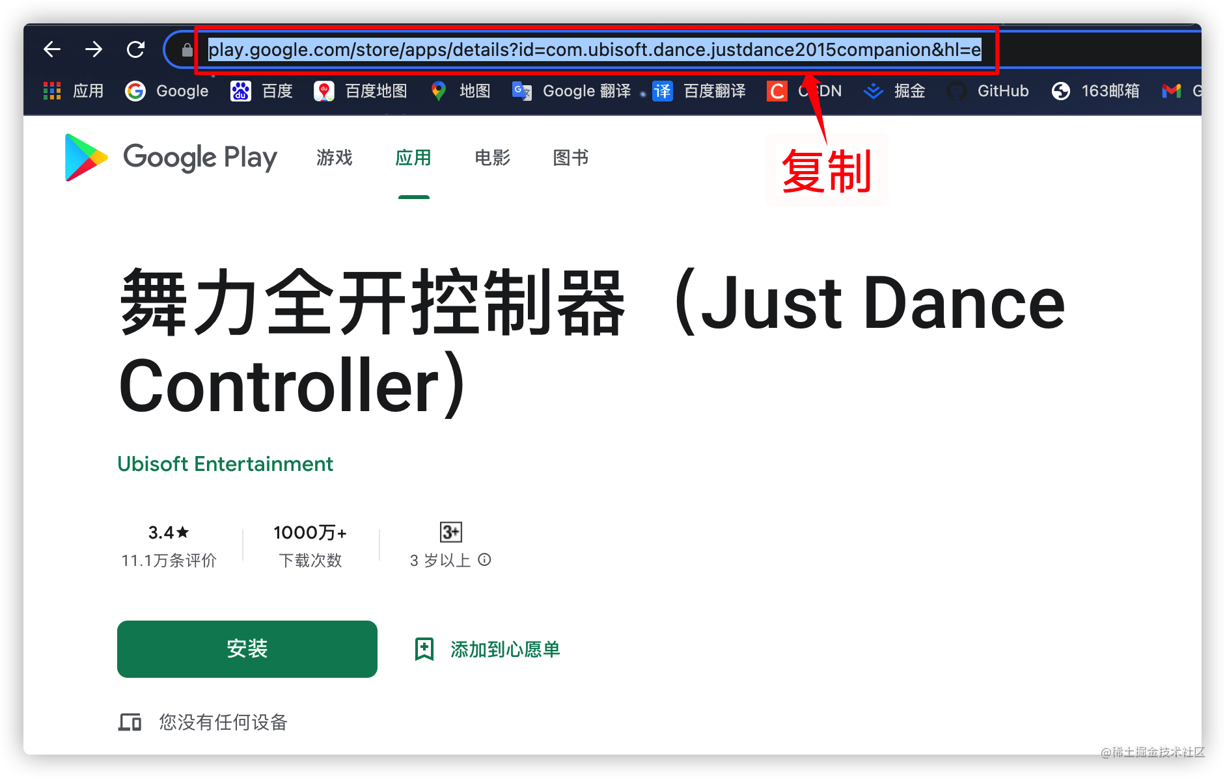
Task: Click the browser back arrow
Action: pos(52,49)
